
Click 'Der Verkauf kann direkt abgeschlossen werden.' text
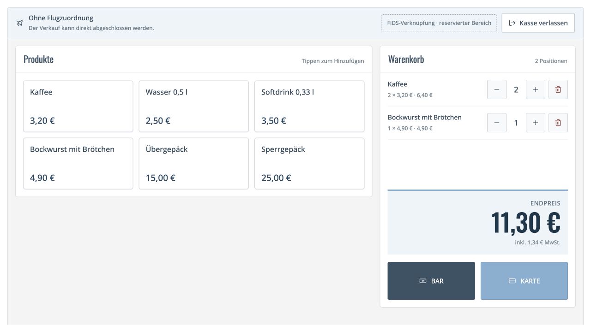91,28
